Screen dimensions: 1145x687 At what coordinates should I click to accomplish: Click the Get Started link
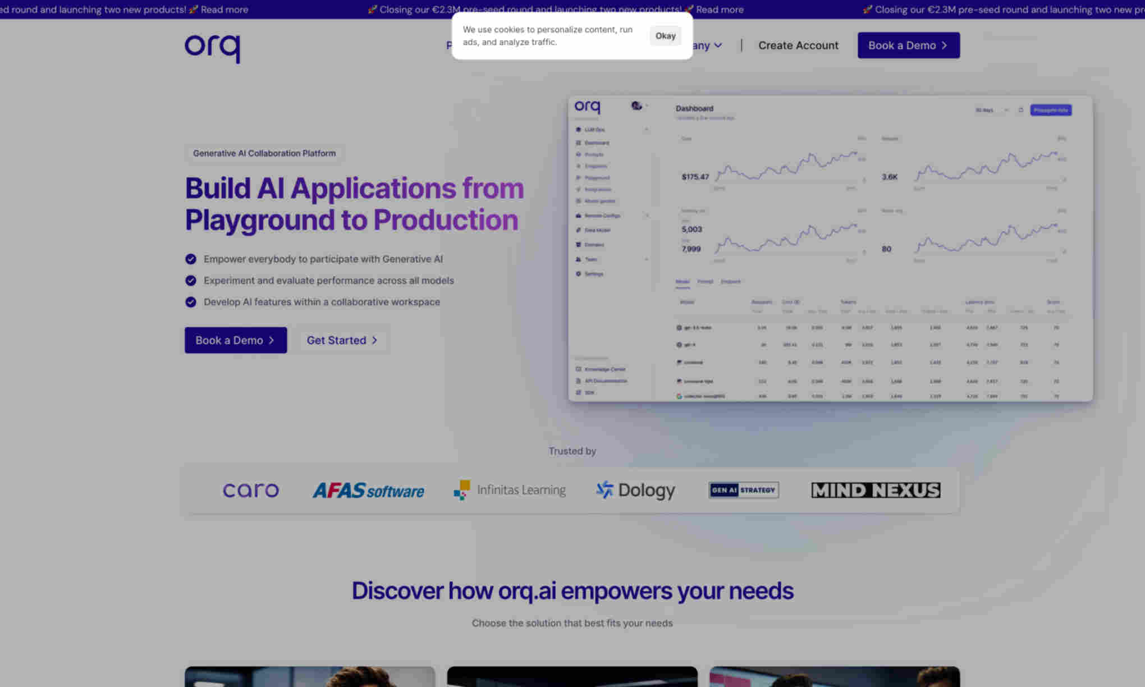tap(342, 340)
